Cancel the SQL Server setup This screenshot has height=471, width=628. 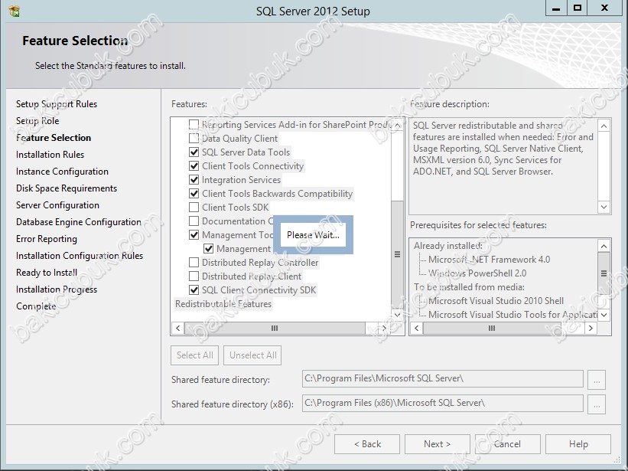(x=507, y=444)
